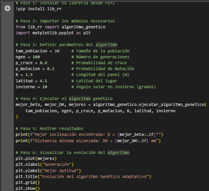Click the plt.show() call
The width and height of the screenshot is (209, 191).
click(28, 189)
